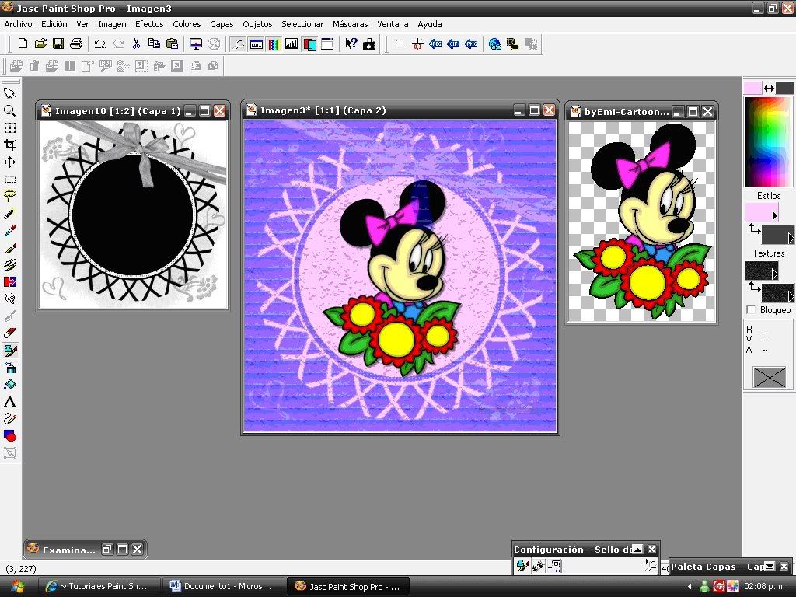Swap foreground and background colors
The image size is (796, 597).
(x=769, y=88)
